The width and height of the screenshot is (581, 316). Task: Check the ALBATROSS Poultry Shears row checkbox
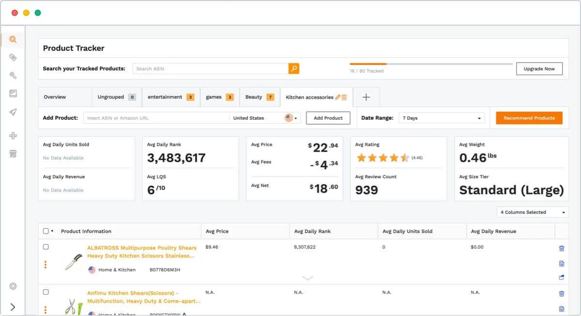tap(46, 247)
